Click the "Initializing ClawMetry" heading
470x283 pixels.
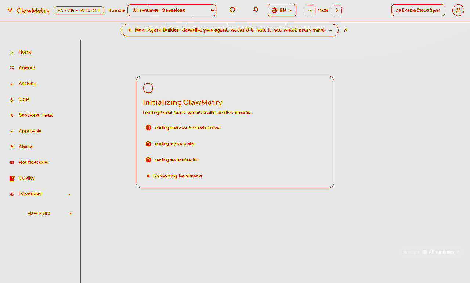182,103
